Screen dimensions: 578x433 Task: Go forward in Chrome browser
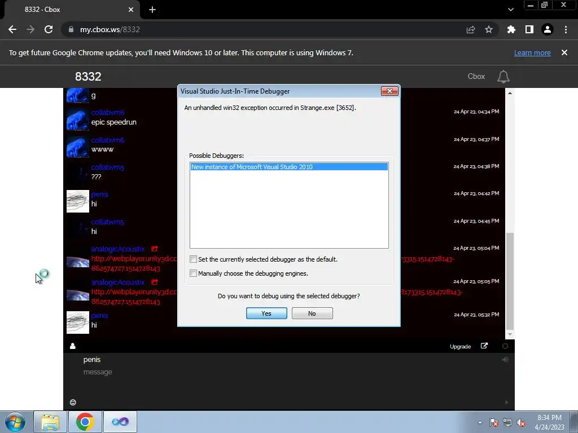(30, 29)
